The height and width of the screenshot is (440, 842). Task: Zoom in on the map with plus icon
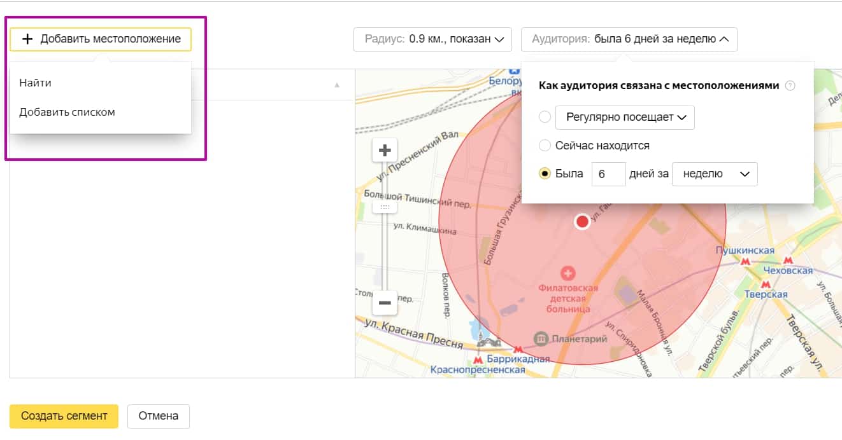tap(385, 149)
